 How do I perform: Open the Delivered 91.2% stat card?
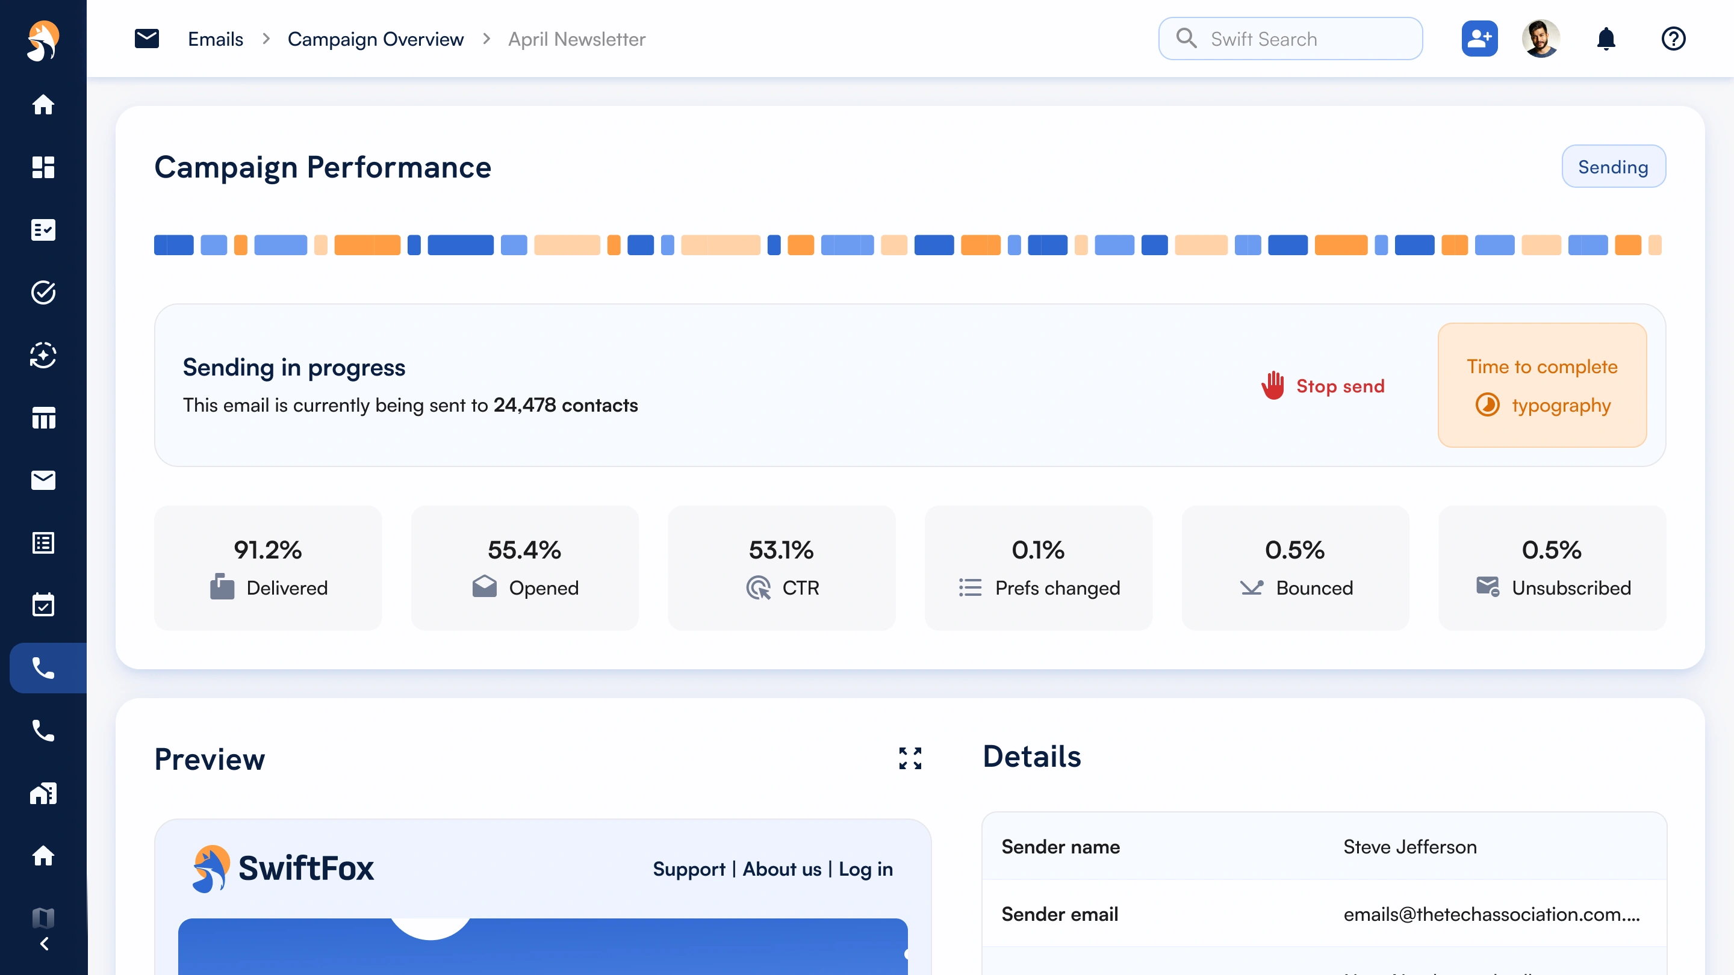point(268,568)
